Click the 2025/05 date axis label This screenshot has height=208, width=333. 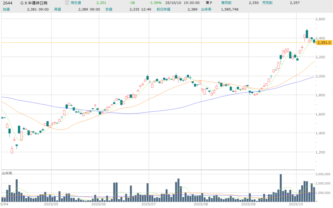pos(51,204)
